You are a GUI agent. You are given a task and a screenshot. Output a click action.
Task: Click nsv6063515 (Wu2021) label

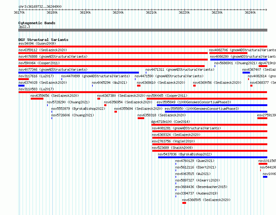pyautogui.click(x=193, y=174)
